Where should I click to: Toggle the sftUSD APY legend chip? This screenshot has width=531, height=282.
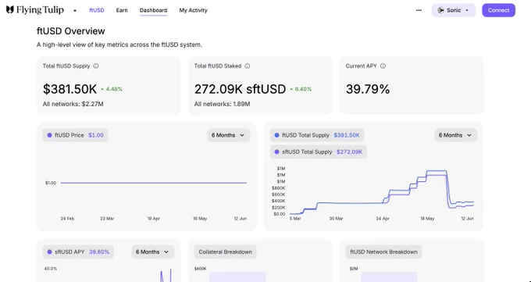click(x=78, y=252)
